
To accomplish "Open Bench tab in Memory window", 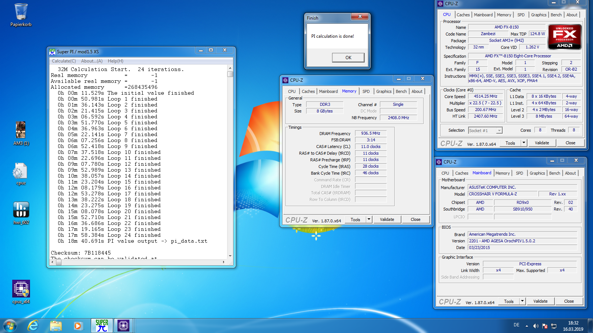I will (401, 91).
